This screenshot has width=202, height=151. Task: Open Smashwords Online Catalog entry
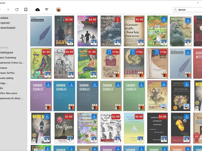(x=12, y=63)
